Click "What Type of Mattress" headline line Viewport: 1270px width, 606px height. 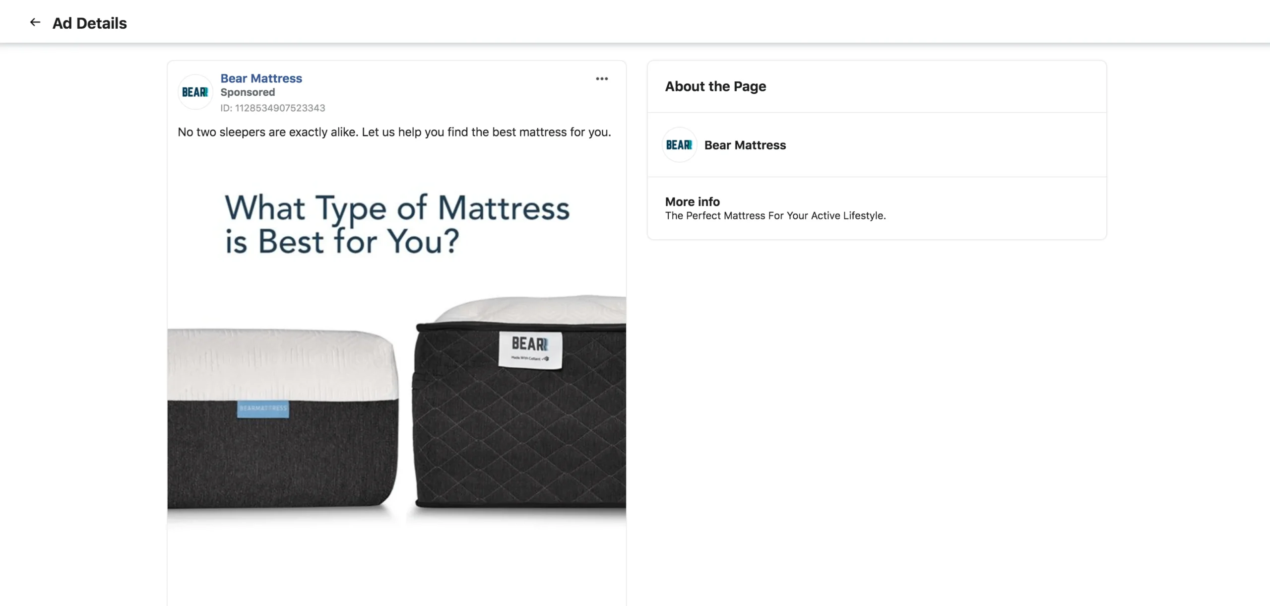[397, 207]
